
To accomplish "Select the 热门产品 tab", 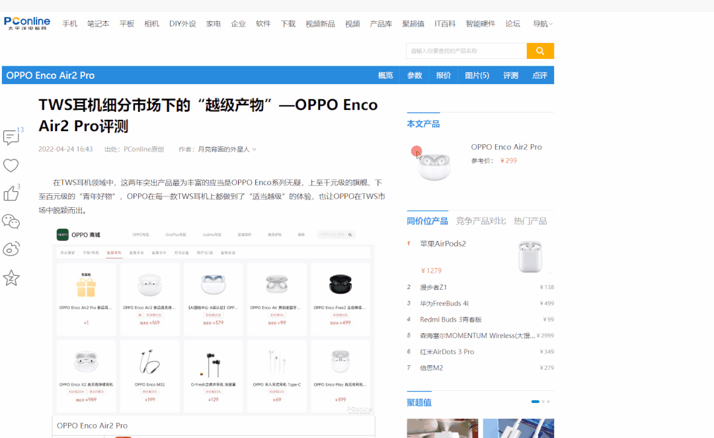I will point(530,221).
